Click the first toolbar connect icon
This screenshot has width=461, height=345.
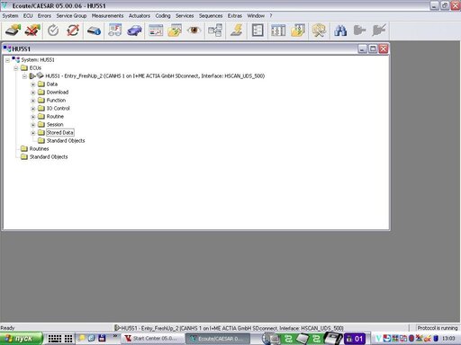coord(14,31)
